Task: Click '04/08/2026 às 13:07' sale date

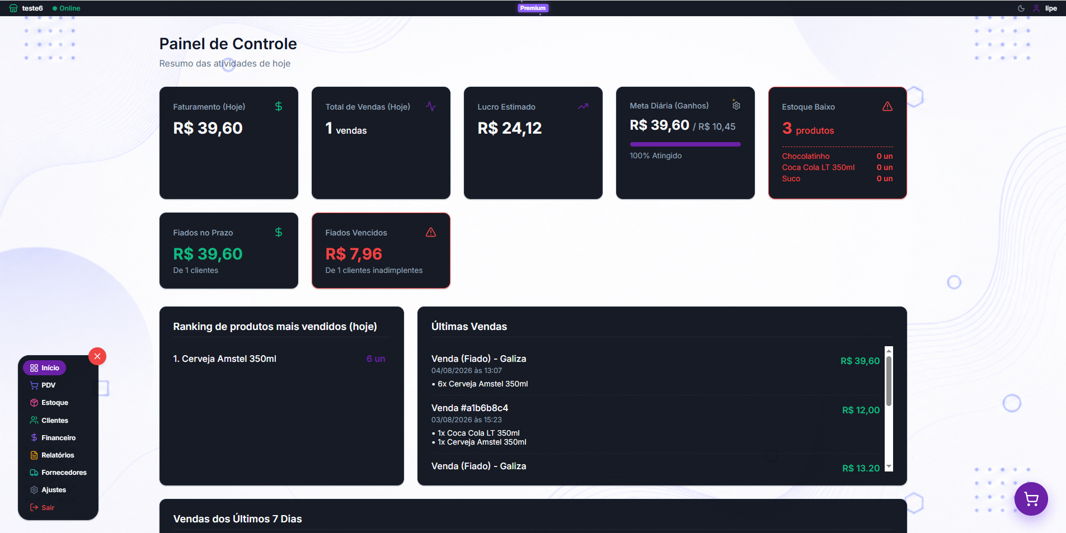Action: 466,370
